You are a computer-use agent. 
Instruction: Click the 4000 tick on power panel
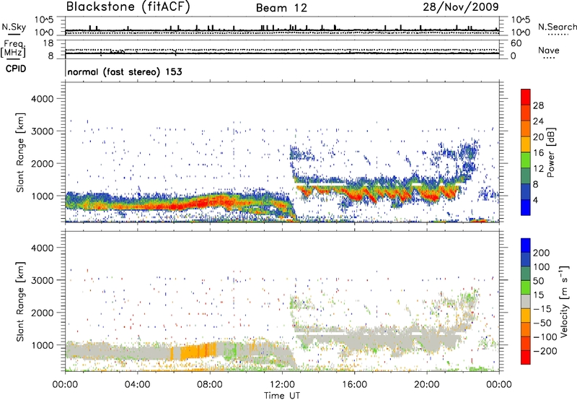(x=42, y=99)
